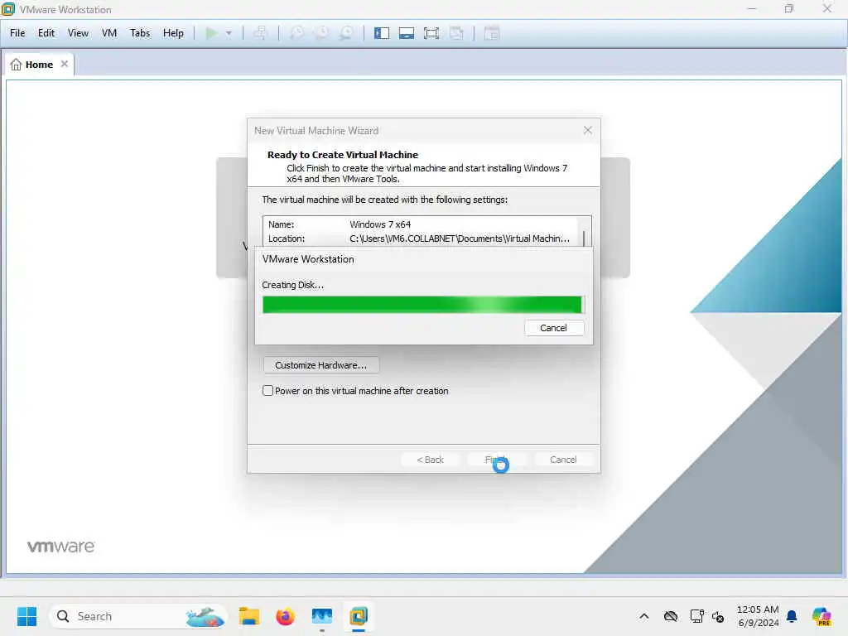Viewport: 848px width, 636px height.
Task: Click the Take Snapshot toolbar icon
Action: point(296,33)
